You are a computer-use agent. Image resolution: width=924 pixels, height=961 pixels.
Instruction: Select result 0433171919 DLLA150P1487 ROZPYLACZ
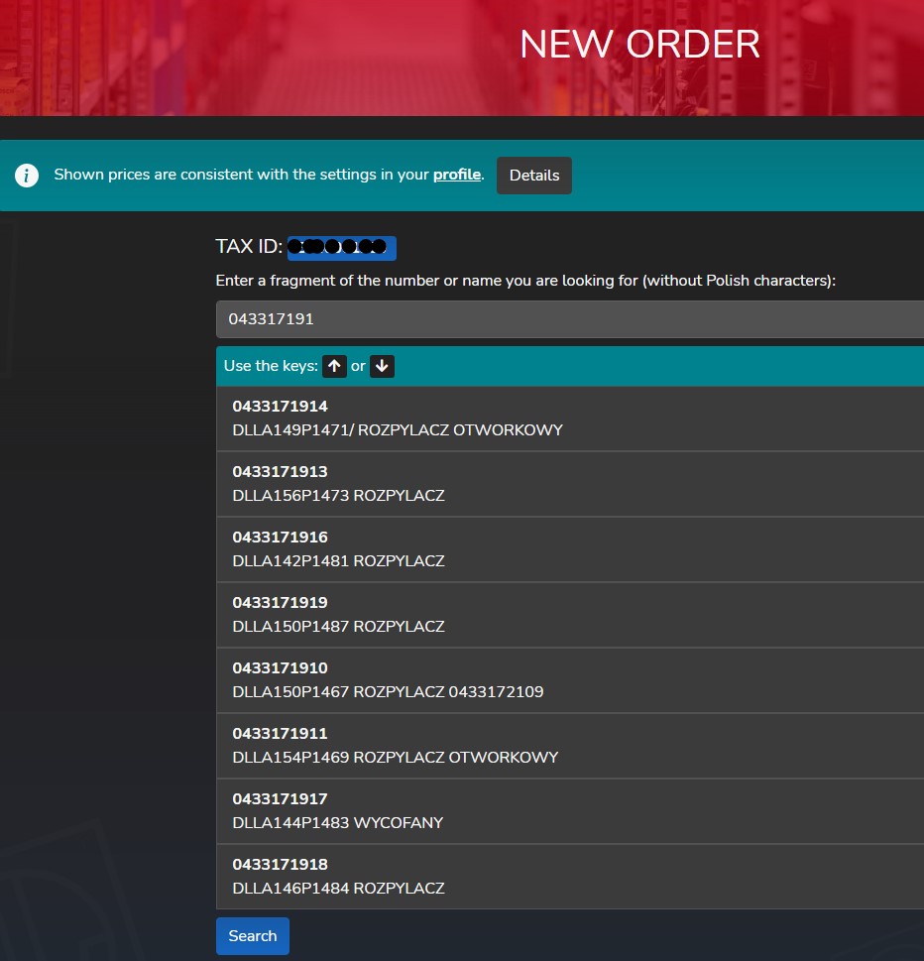pos(570,615)
